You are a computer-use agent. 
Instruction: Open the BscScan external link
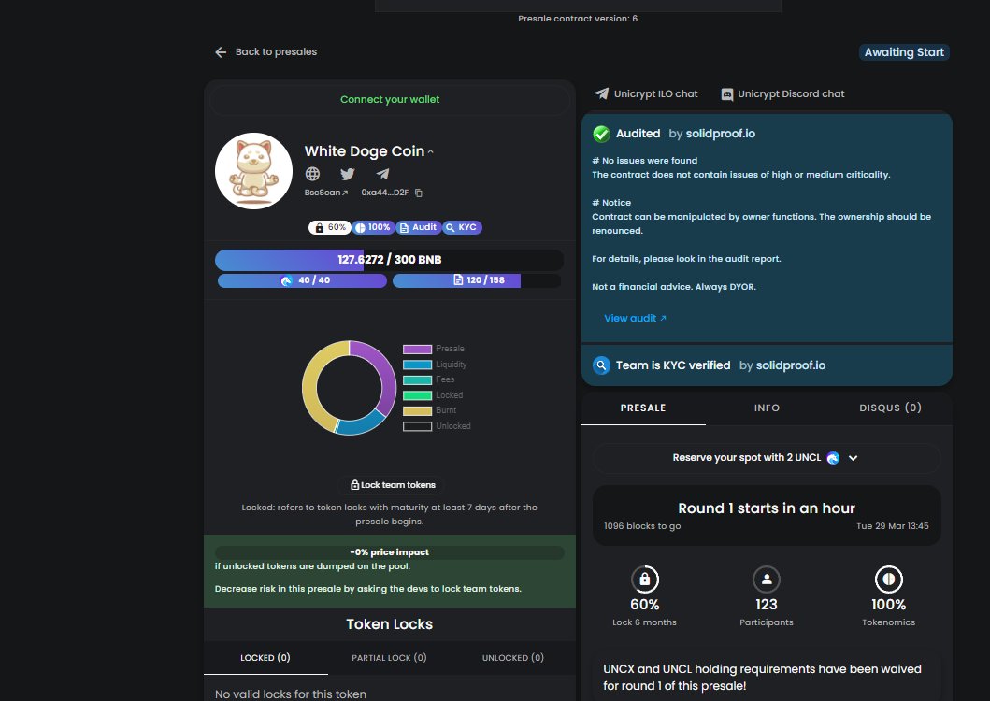(325, 193)
